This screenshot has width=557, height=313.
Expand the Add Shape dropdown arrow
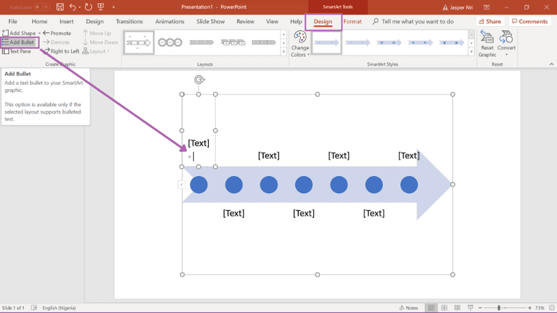pyautogui.click(x=40, y=33)
